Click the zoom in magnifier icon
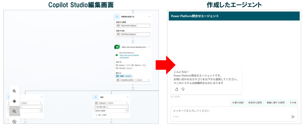Screen dimensions: 304x126 click(14, 91)
